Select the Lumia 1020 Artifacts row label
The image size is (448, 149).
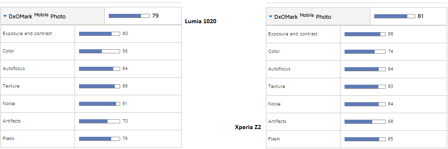[12, 121]
